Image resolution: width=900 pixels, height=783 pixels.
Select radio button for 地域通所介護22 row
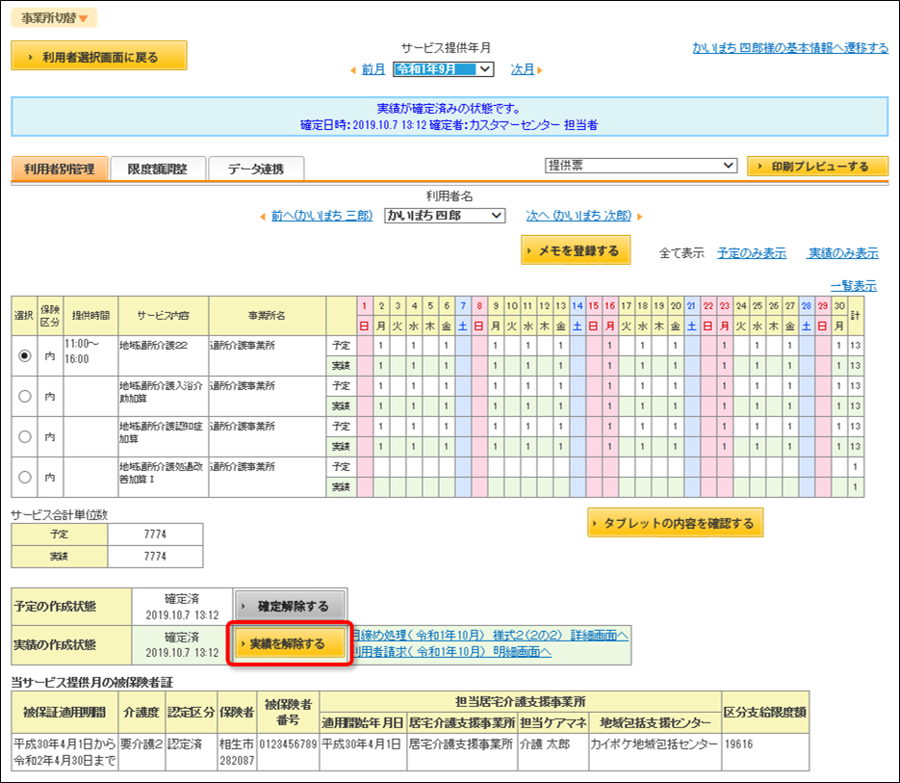[x=25, y=355]
